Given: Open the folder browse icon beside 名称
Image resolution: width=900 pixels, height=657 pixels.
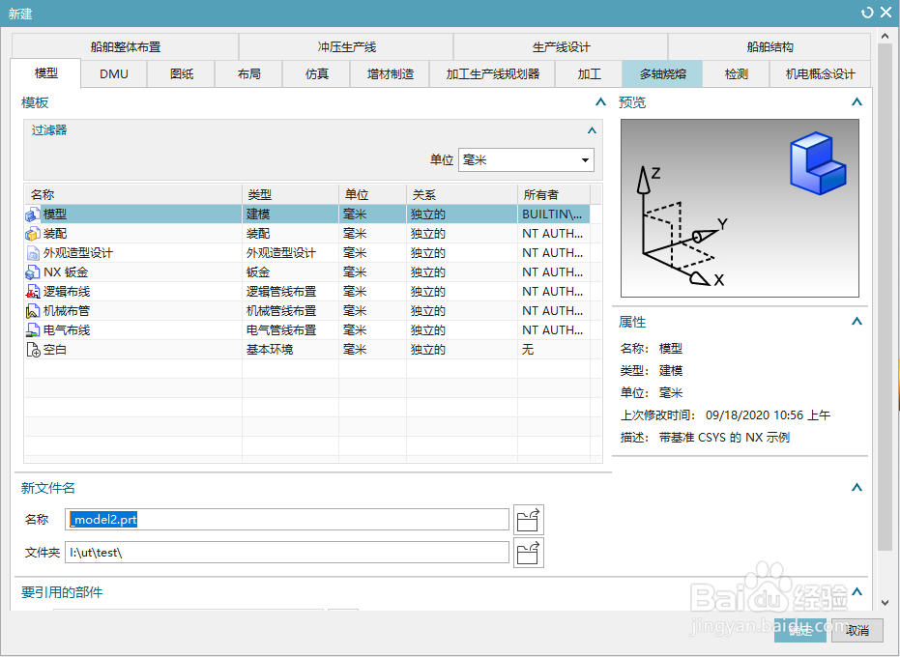Looking at the screenshot, I should (528, 519).
